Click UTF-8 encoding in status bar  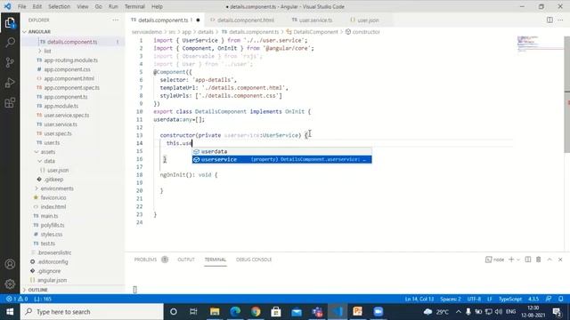pos(474,299)
